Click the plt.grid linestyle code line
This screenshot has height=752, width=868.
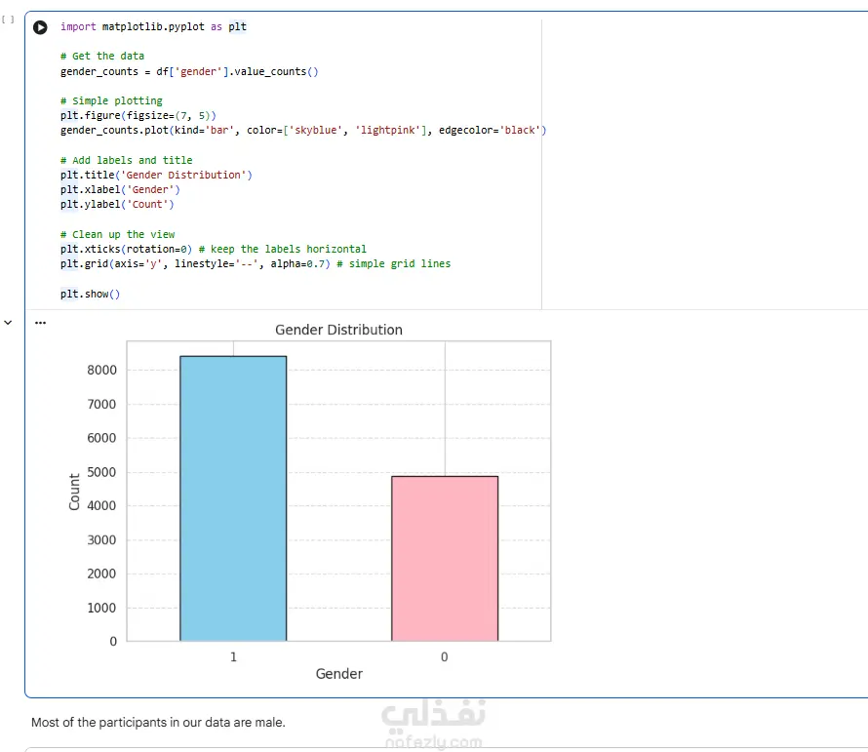click(256, 263)
